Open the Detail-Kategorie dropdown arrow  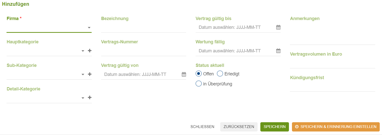coord(83,98)
